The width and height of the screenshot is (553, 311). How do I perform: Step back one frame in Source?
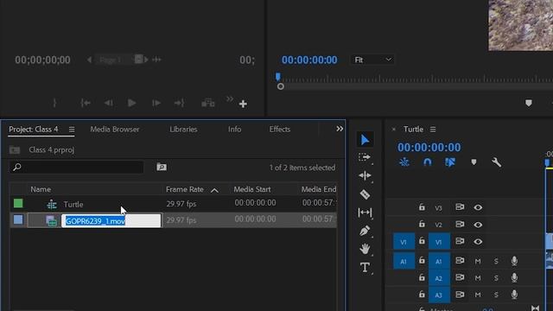tap(108, 103)
